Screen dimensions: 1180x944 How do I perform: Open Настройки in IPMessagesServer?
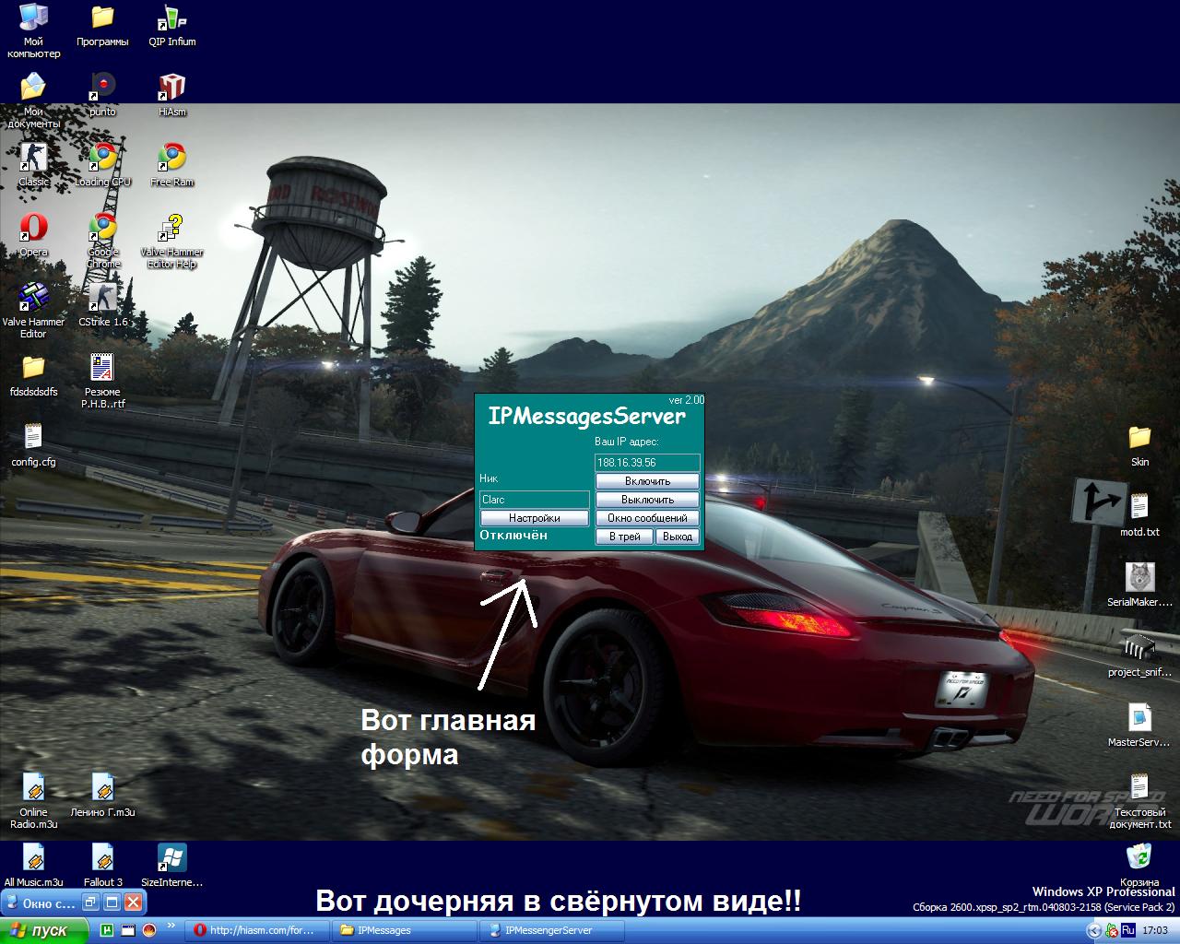pos(534,518)
